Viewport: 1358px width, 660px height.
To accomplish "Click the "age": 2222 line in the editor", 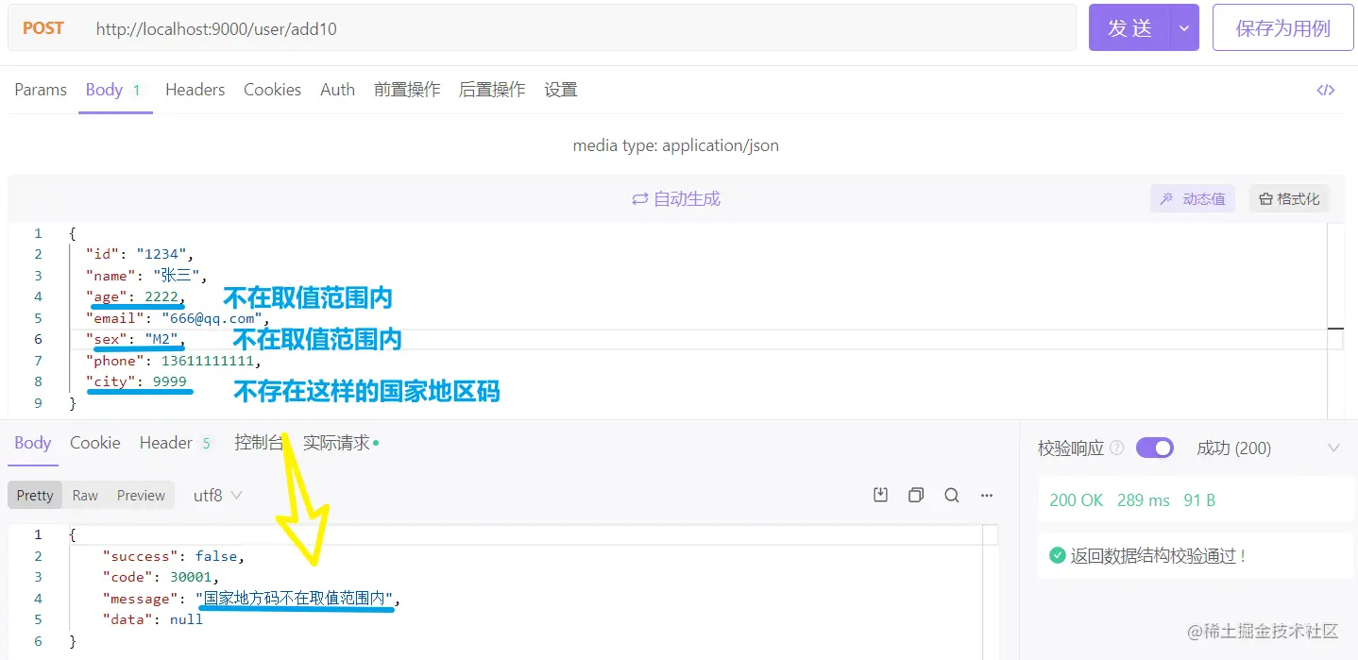I will click(x=135, y=296).
